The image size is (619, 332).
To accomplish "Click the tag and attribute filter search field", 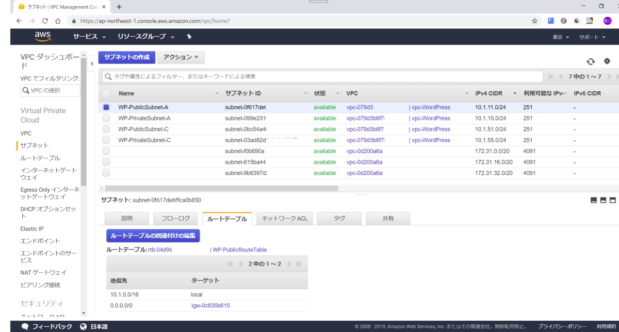I will [x=322, y=76].
